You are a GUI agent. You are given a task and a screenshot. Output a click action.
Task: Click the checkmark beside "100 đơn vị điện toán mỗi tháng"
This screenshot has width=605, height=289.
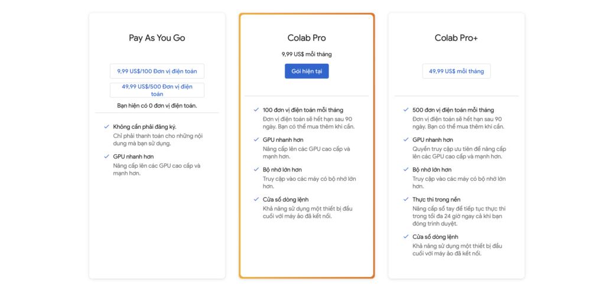tap(256, 110)
